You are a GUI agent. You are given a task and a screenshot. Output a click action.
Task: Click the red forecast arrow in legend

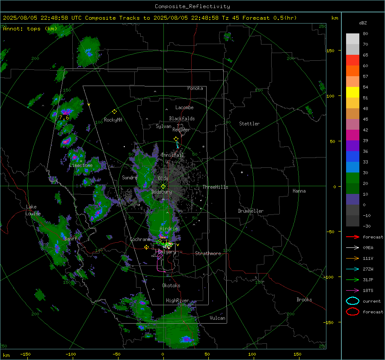point(352,237)
